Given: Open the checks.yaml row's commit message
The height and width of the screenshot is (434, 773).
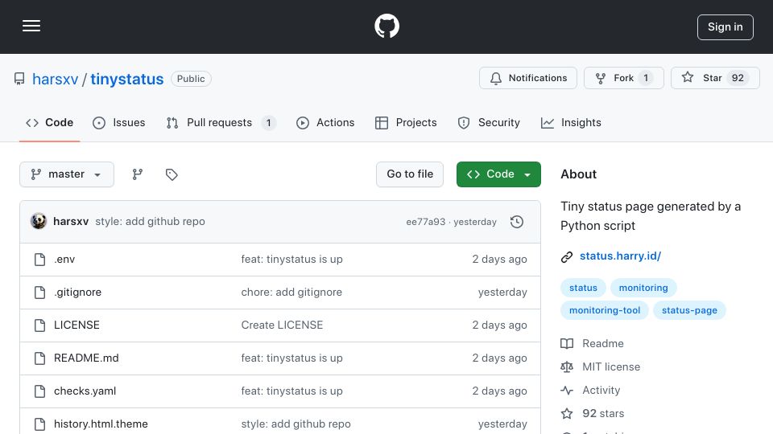Looking at the screenshot, I should pos(291,391).
